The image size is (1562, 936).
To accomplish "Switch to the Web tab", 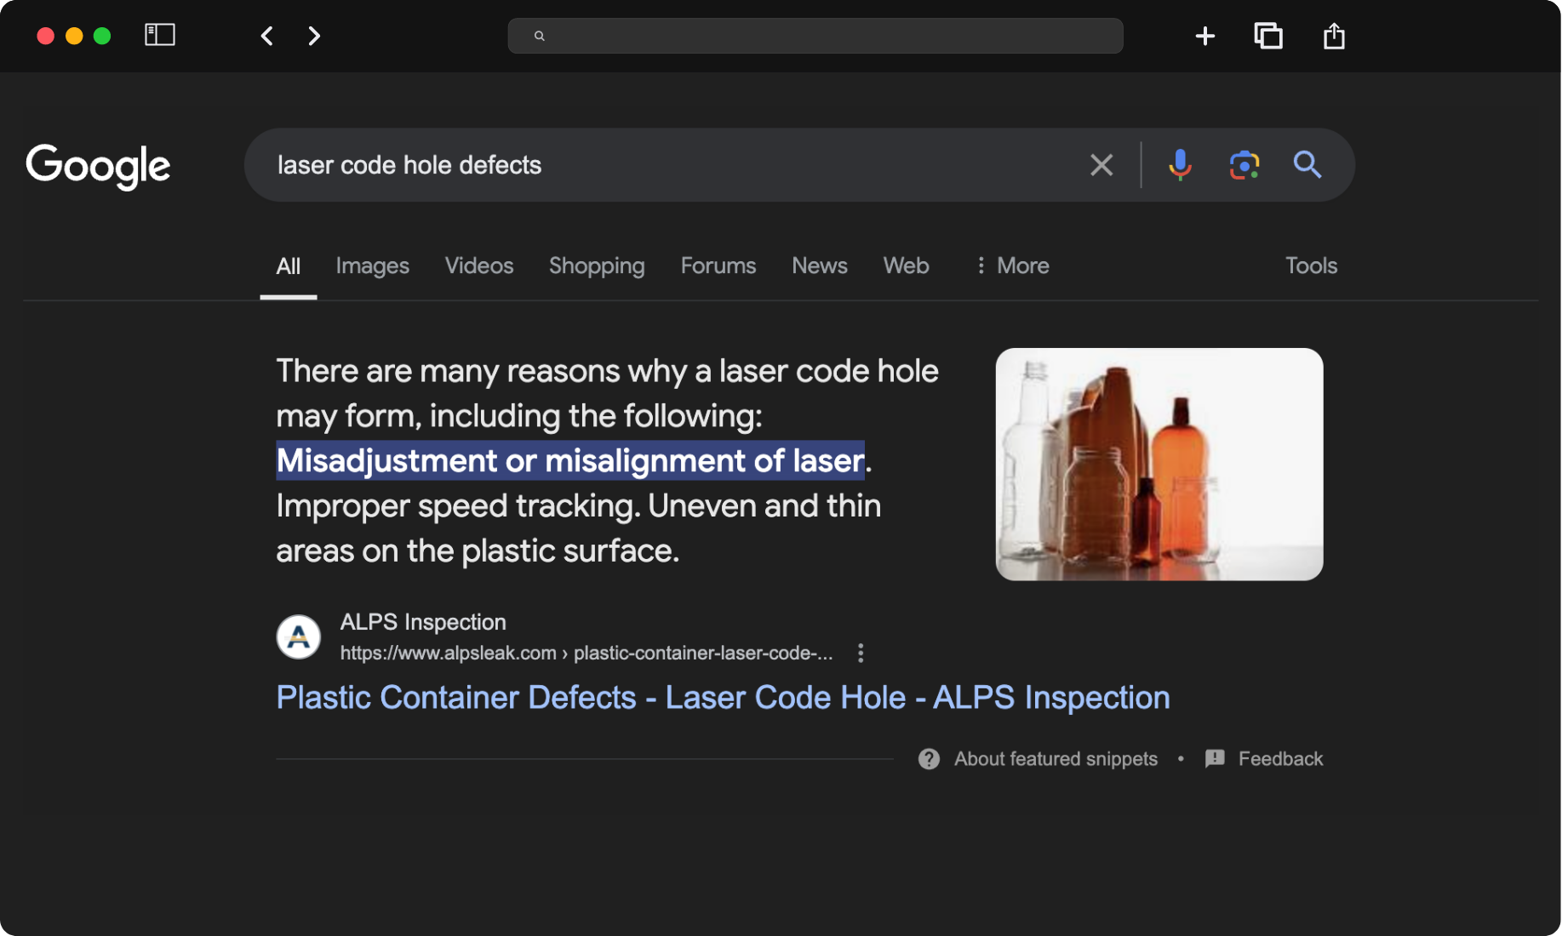I will (x=907, y=266).
